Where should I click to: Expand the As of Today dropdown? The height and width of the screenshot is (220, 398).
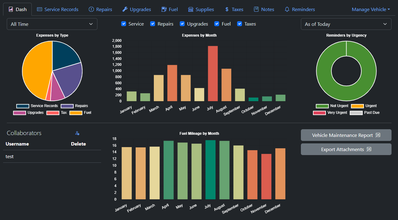[346, 24]
